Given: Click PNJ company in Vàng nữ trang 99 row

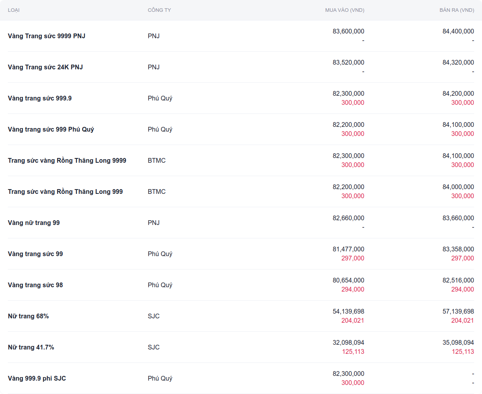Looking at the screenshot, I should pyautogui.click(x=154, y=223).
